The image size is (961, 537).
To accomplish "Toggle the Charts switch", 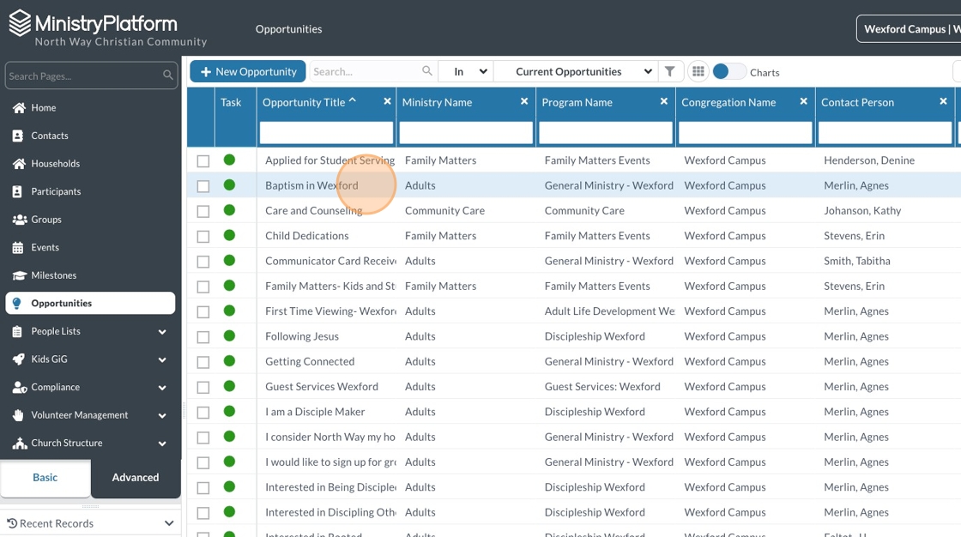I will (728, 72).
